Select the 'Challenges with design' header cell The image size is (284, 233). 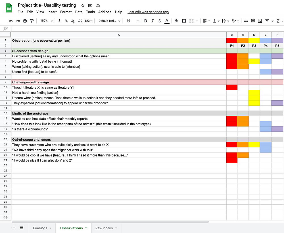tap(119, 82)
